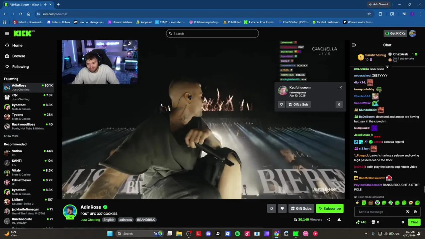Collapse the chat panel
The width and height of the screenshot is (425, 239).
[354, 45]
